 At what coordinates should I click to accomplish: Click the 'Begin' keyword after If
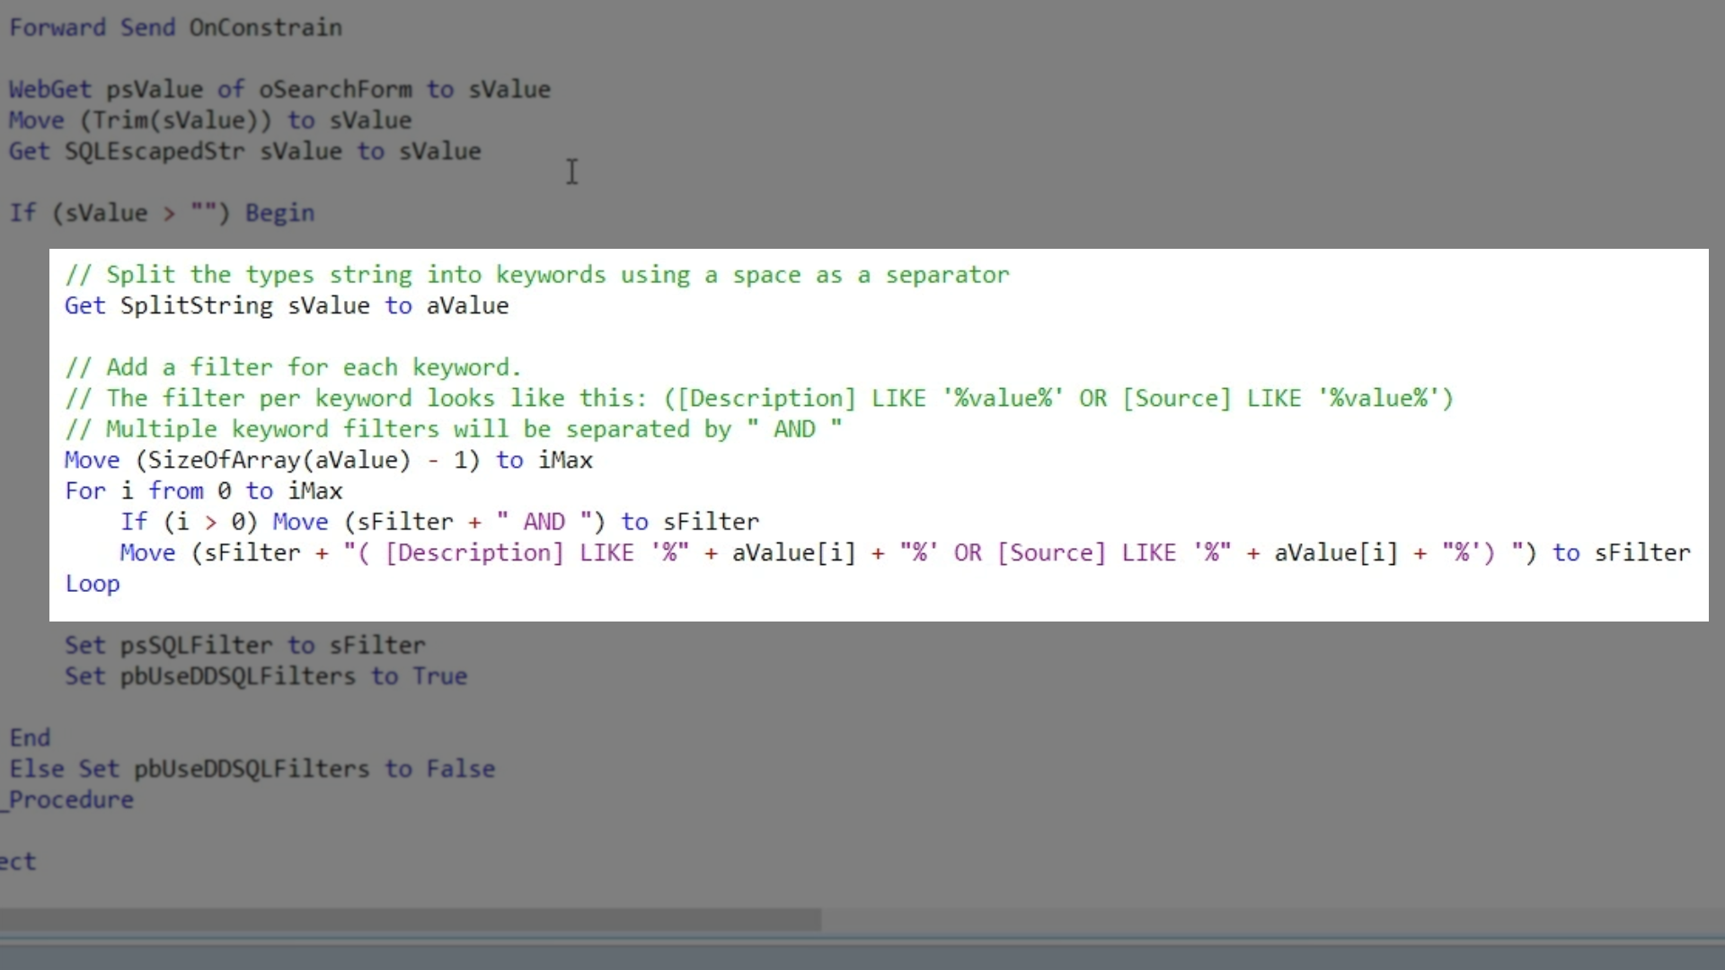pyautogui.click(x=279, y=214)
